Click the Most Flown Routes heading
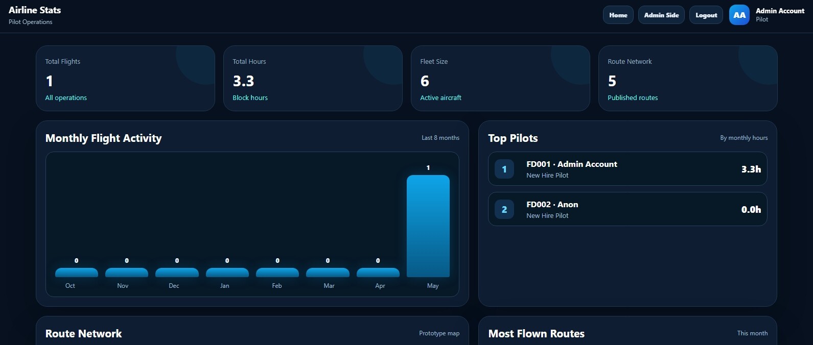Screen dimensions: 813x345 click(x=537, y=334)
